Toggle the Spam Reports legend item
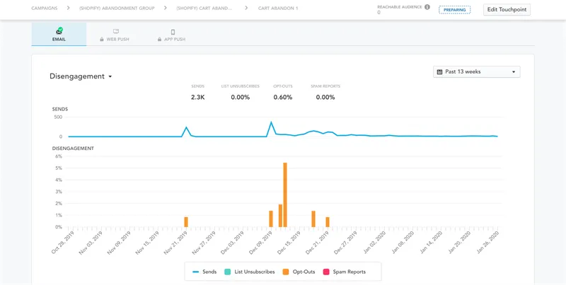Viewport: 566px width, 285px height. [345, 272]
